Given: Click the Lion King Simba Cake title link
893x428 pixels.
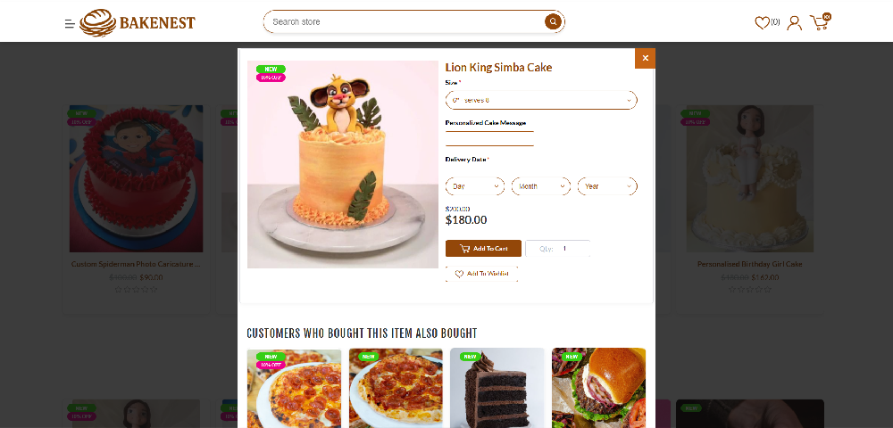Looking at the screenshot, I should (498, 68).
